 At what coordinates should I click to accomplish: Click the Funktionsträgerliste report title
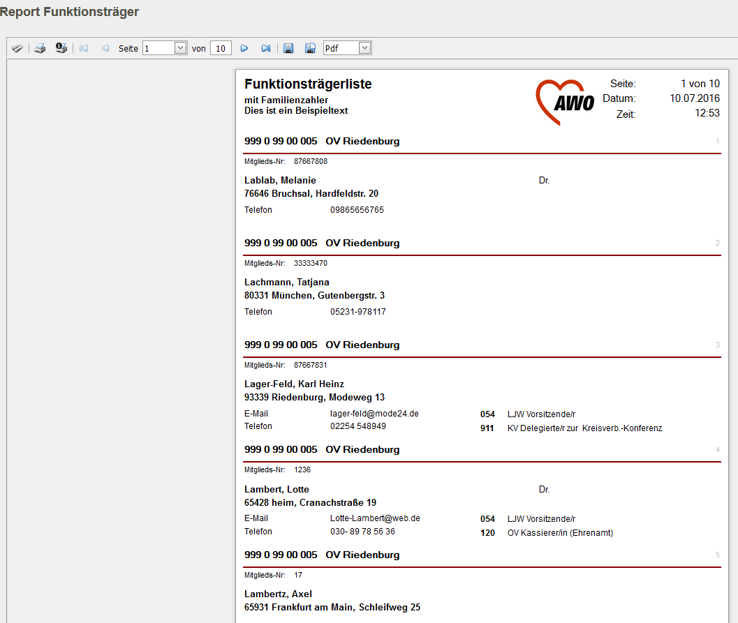308,84
